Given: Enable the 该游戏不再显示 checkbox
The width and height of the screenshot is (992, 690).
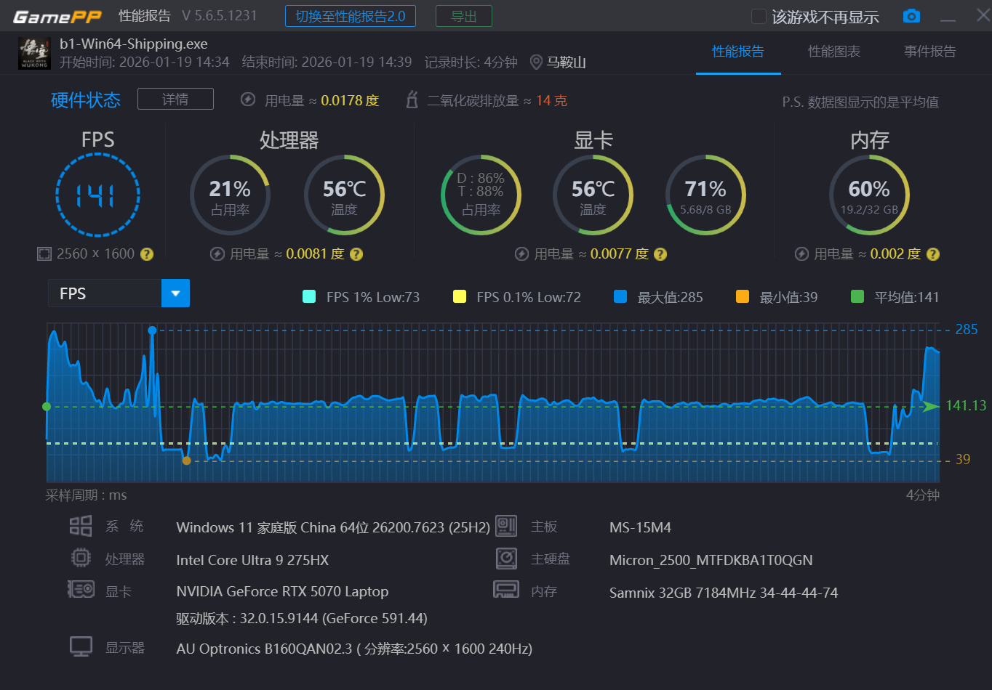Looking at the screenshot, I should (759, 17).
